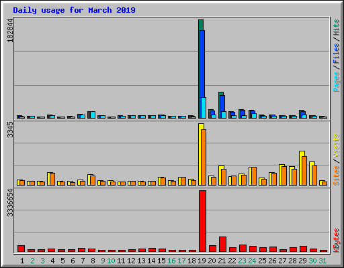Click the orange Sites bar for day 19

click(x=204, y=157)
